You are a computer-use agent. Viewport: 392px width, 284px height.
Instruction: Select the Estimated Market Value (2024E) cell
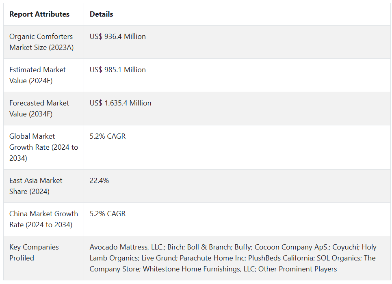[x=37, y=75]
